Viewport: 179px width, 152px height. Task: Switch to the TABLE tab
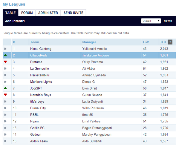point(10,13)
